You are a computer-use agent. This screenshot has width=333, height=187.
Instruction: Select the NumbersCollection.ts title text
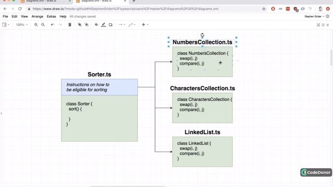coord(202,42)
